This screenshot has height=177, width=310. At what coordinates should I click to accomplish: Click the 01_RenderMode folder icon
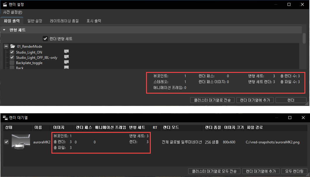tap(13, 46)
